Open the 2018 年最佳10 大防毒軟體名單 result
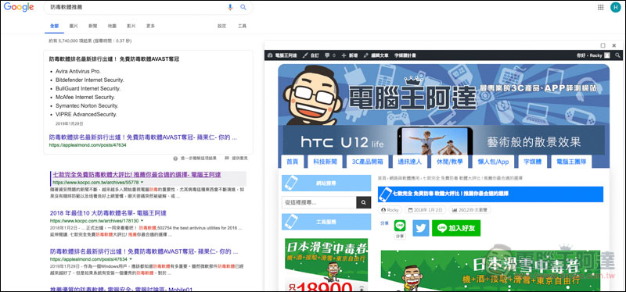Screen dimensions: 626x292 tap(108, 213)
